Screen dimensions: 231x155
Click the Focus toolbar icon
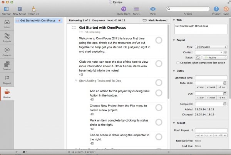tap(136, 9)
